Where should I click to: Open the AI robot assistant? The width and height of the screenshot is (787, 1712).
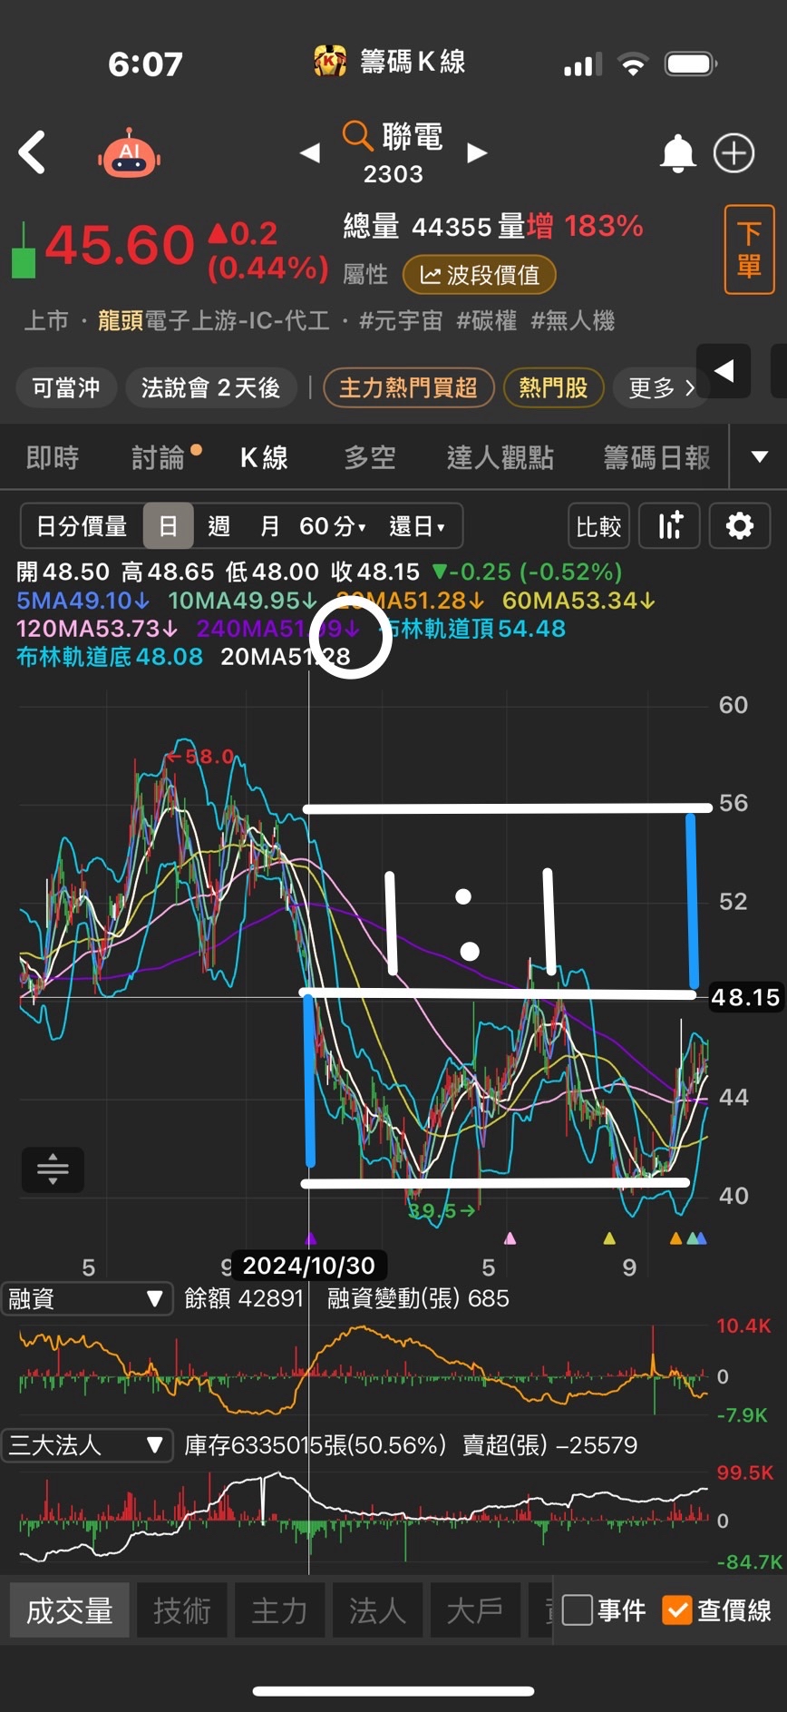[x=130, y=153]
